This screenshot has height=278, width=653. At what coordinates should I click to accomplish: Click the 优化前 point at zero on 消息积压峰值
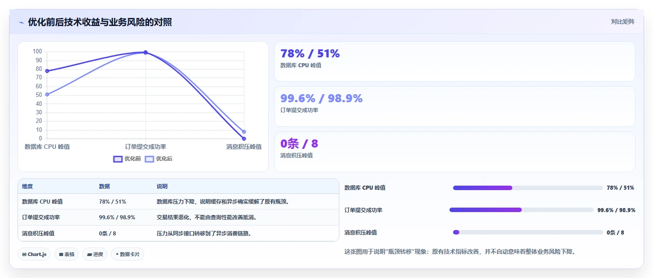tap(244, 139)
